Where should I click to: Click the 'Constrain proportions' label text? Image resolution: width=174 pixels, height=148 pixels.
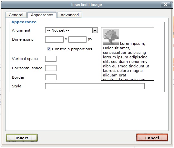(72, 49)
